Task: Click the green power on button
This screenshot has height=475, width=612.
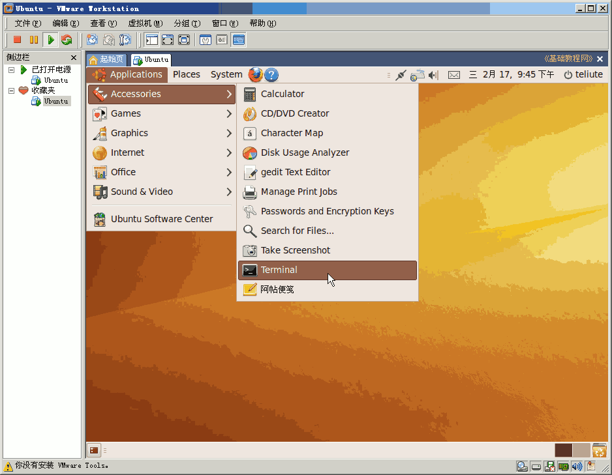Action: pyautogui.click(x=51, y=40)
